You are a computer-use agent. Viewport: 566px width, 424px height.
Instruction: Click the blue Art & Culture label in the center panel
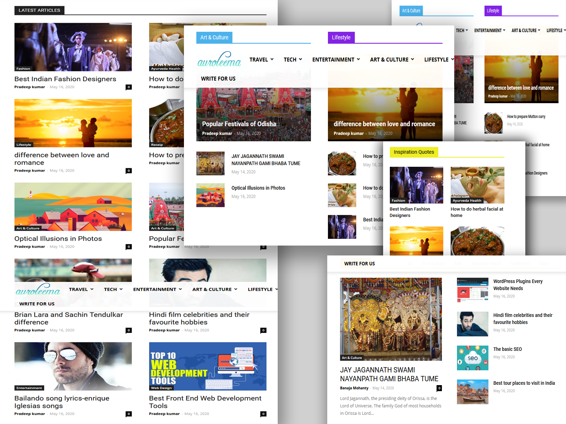pyautogui.click(x=214, y=37)
